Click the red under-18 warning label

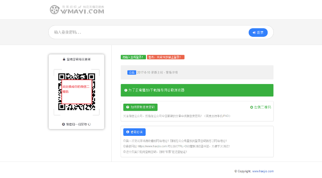pos(166,57)
